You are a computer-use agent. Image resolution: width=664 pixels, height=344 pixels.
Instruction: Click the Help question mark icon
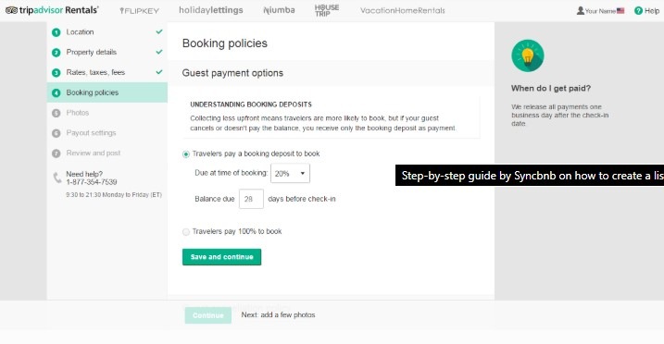click(638, 10)
